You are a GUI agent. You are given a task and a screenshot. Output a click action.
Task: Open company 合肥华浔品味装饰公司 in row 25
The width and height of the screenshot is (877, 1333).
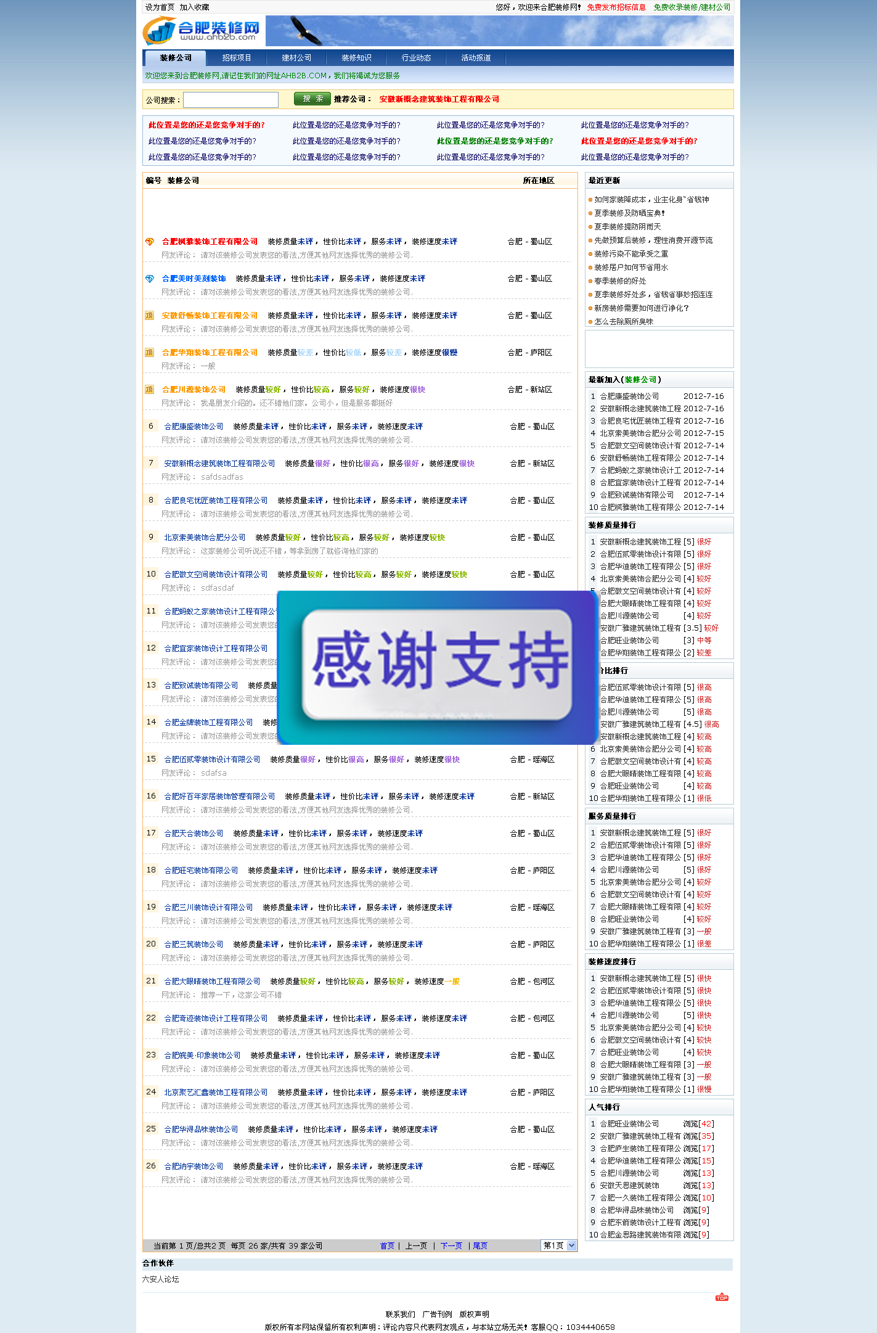[x=201, y=1130]
